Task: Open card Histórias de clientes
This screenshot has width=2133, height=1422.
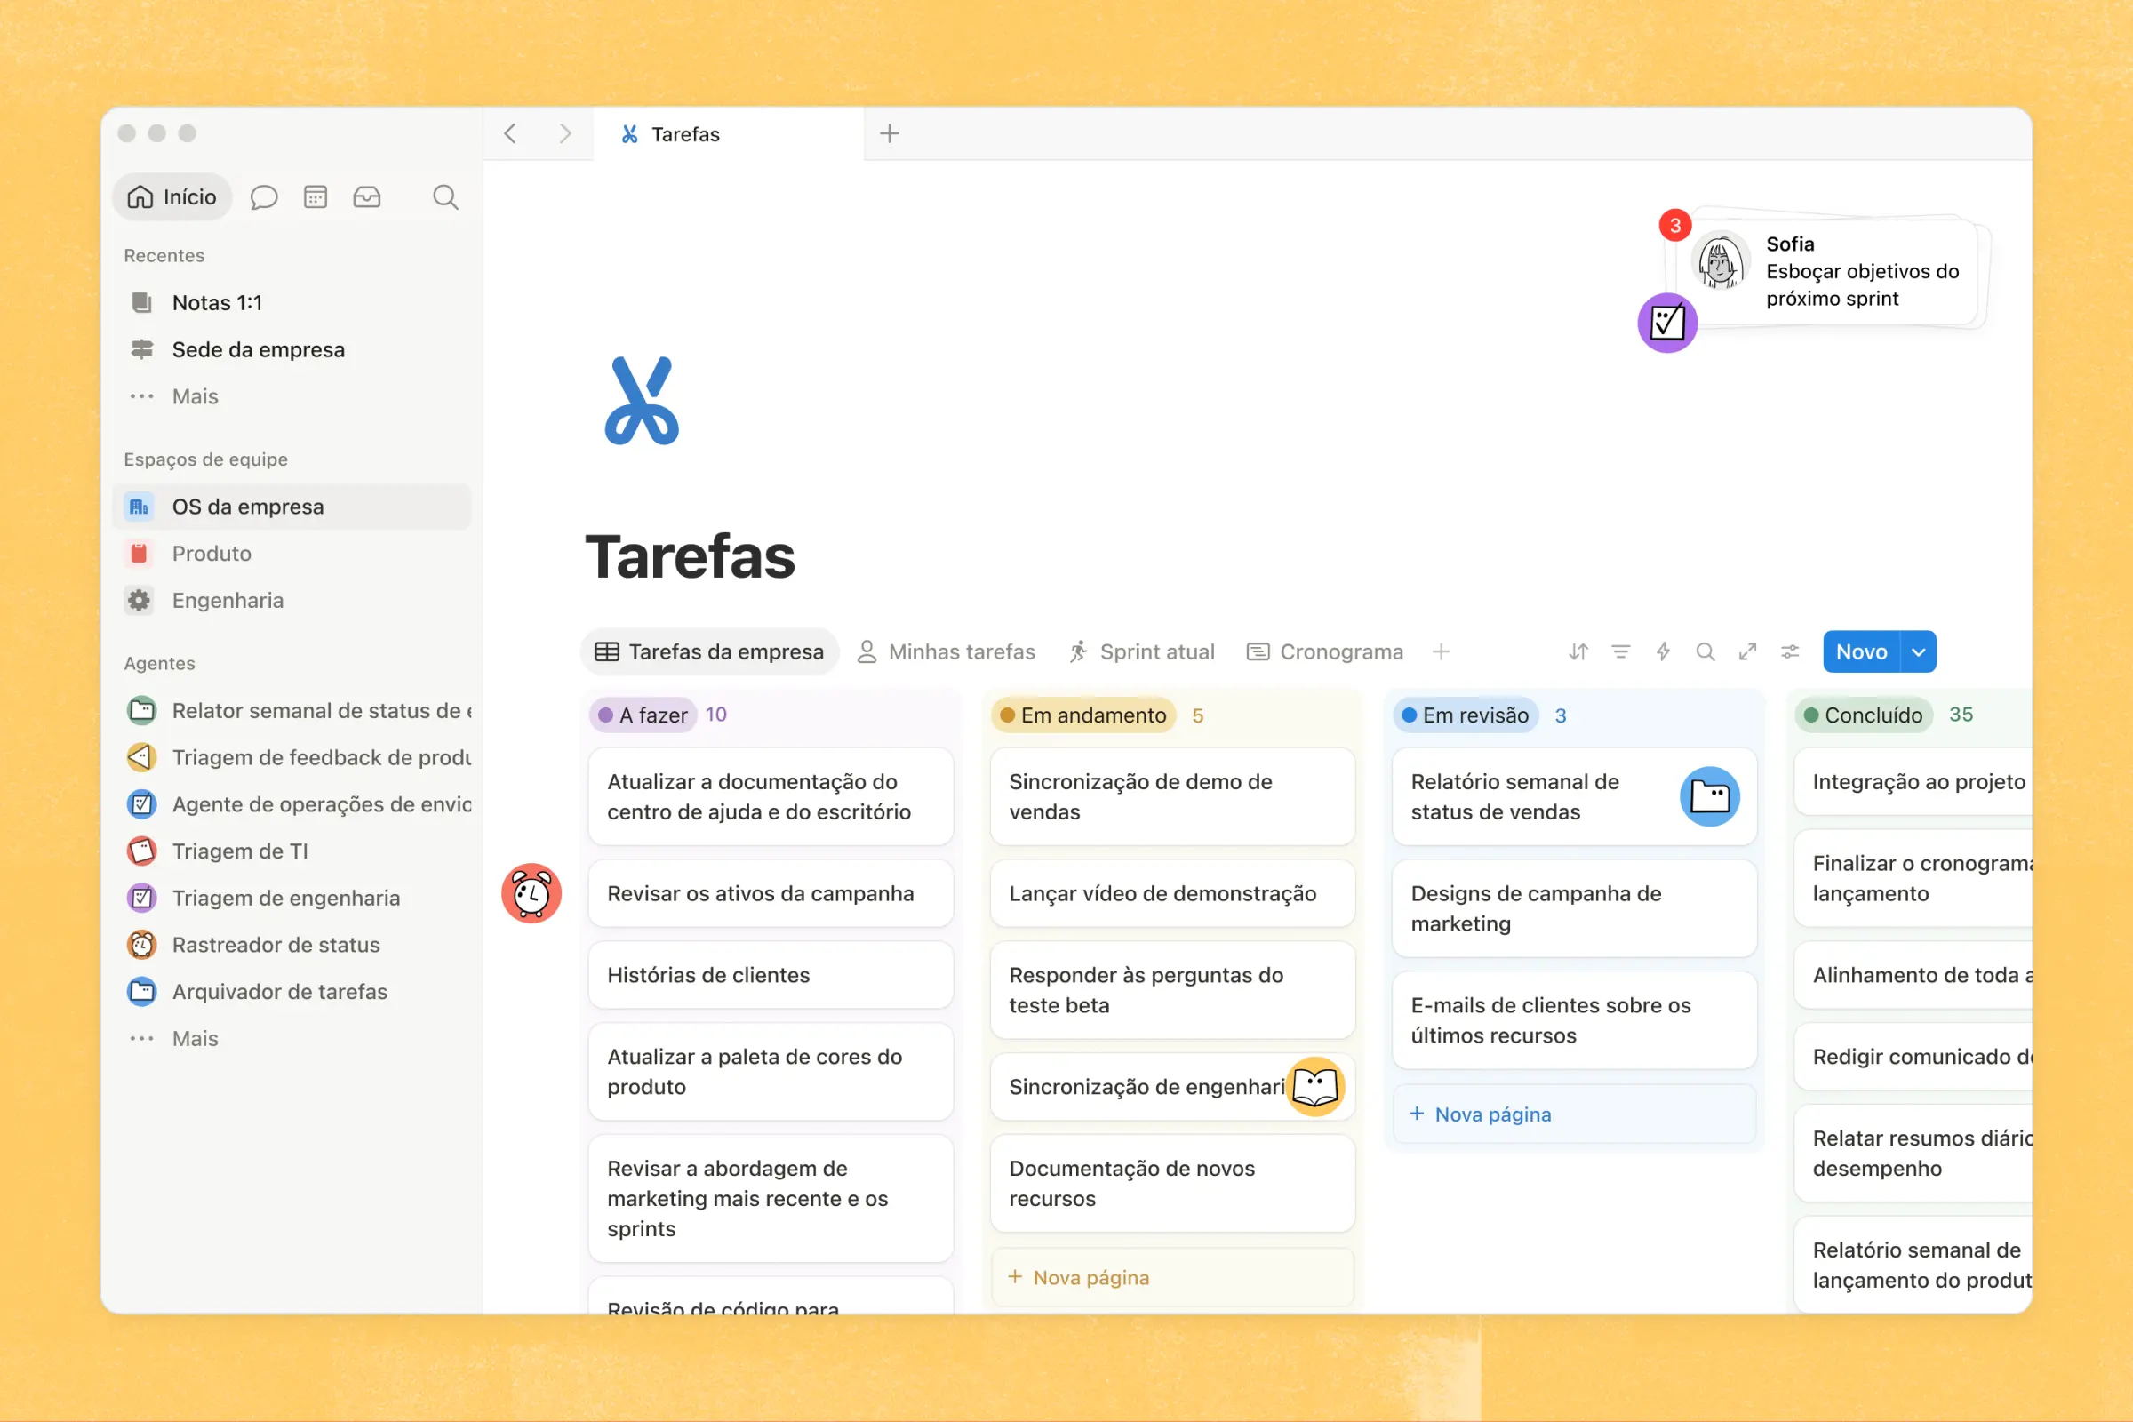Action: (x=771, y=975)
